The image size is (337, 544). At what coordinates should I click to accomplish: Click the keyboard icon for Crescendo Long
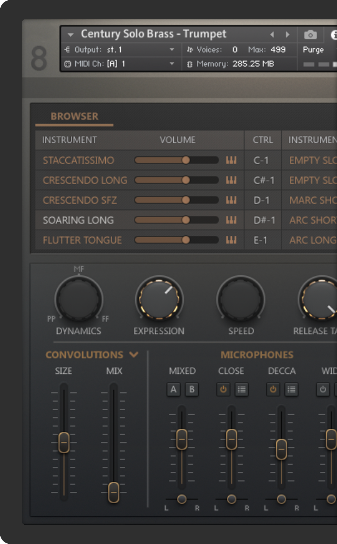231,180
